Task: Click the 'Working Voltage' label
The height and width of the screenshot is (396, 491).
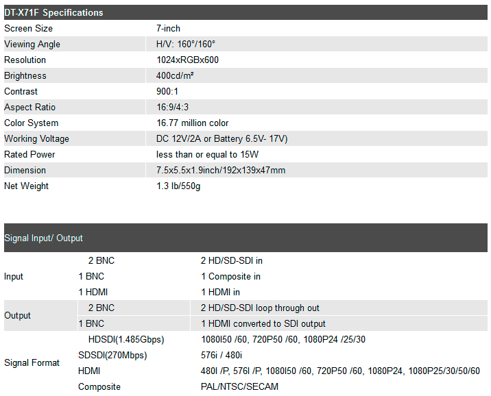Action: 36,139
